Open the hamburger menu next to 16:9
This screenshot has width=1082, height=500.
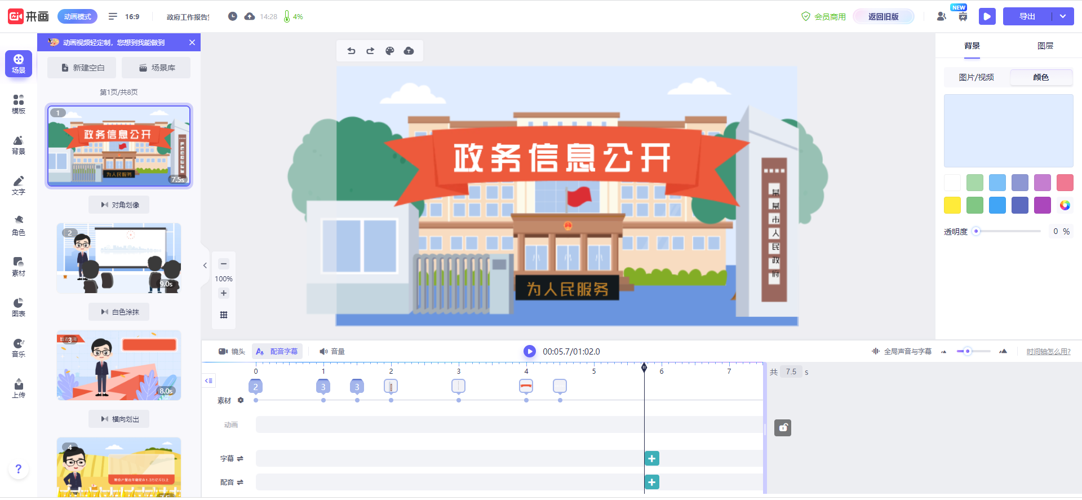coord(113,16)
